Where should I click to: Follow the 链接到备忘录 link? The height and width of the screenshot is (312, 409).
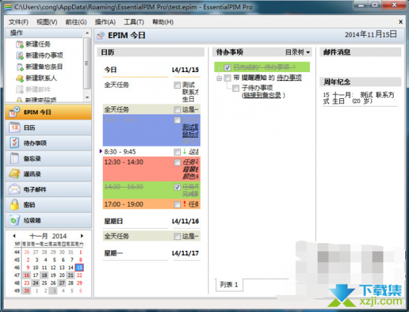[x=262, y=95]
